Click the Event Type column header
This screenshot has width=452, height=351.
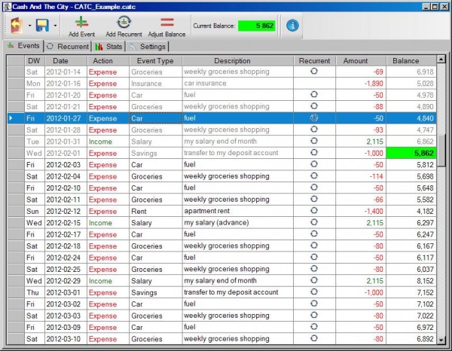155,60
